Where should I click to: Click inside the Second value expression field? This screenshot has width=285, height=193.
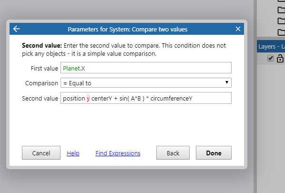coord(146,98)
